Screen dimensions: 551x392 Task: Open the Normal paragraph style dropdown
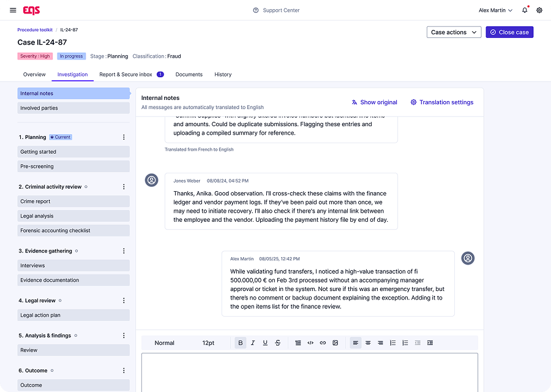[x=165, y=343]
